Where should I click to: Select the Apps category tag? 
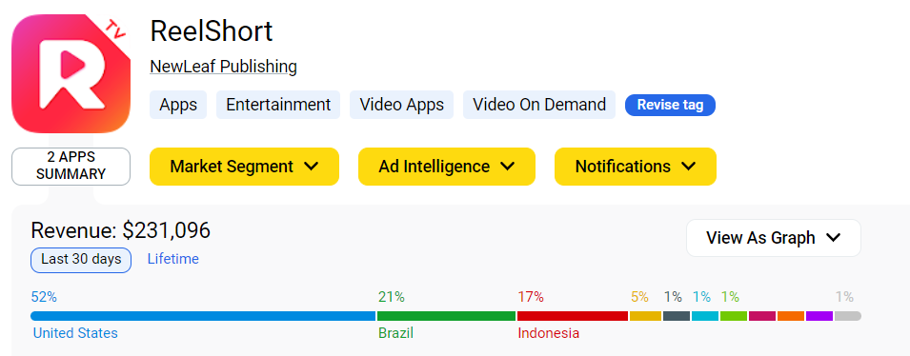point(178,105)
